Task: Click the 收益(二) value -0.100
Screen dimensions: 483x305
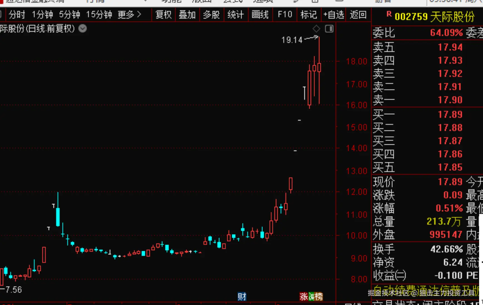Action: (449, 276)
